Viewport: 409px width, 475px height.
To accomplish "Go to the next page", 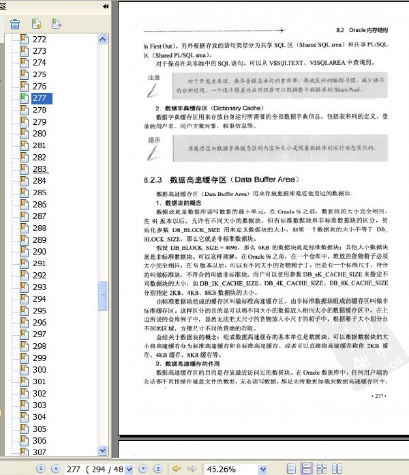I will [x=143, y=469].
